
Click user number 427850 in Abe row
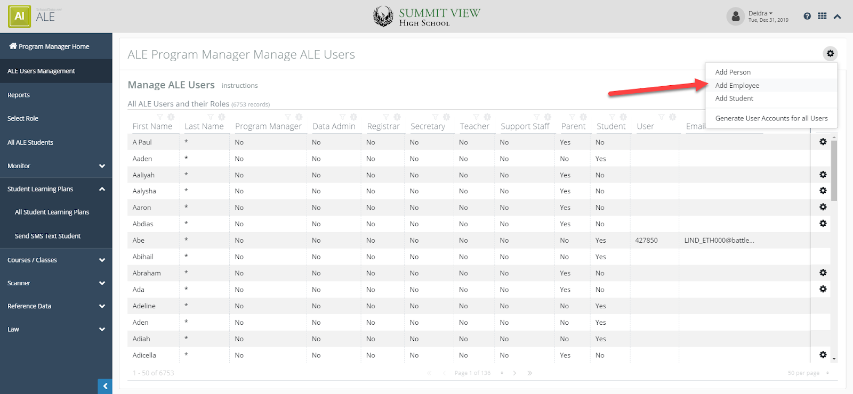(x=646, y=240)
